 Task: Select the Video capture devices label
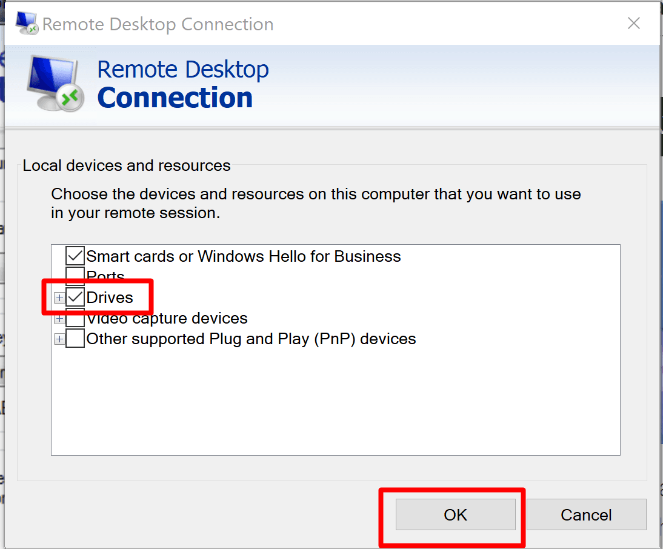pyautogui.click(x=167, y=319)
